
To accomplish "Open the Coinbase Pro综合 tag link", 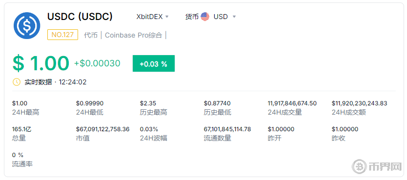I will coord(133,35).
